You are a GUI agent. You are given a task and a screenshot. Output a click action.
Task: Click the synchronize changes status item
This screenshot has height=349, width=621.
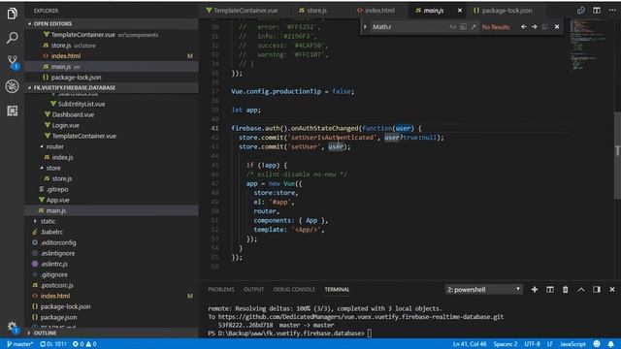click(53, 344)
